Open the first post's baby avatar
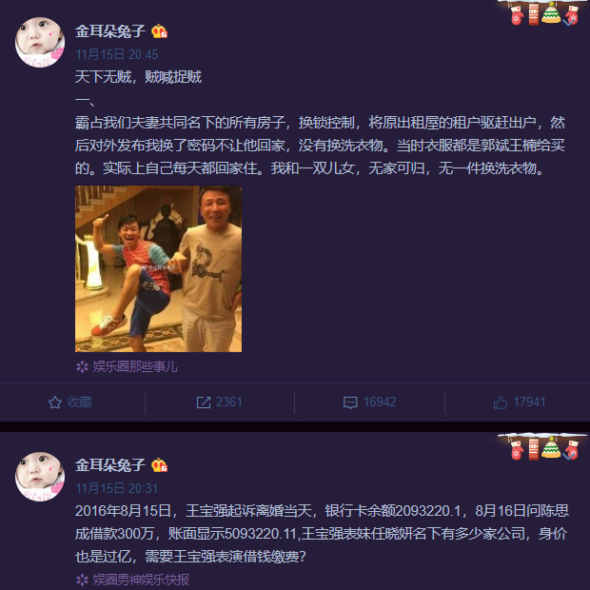This screenshot has height=590, width=590. [x=40, y=42]
